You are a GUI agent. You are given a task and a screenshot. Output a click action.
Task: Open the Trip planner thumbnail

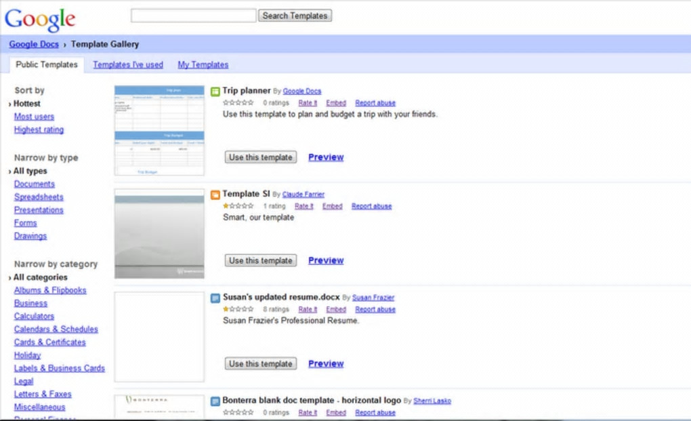coord(159,130)
